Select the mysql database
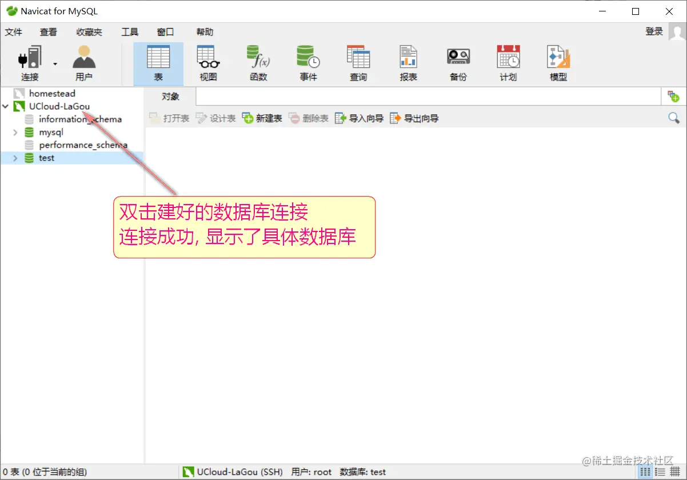 click(51, 132)
